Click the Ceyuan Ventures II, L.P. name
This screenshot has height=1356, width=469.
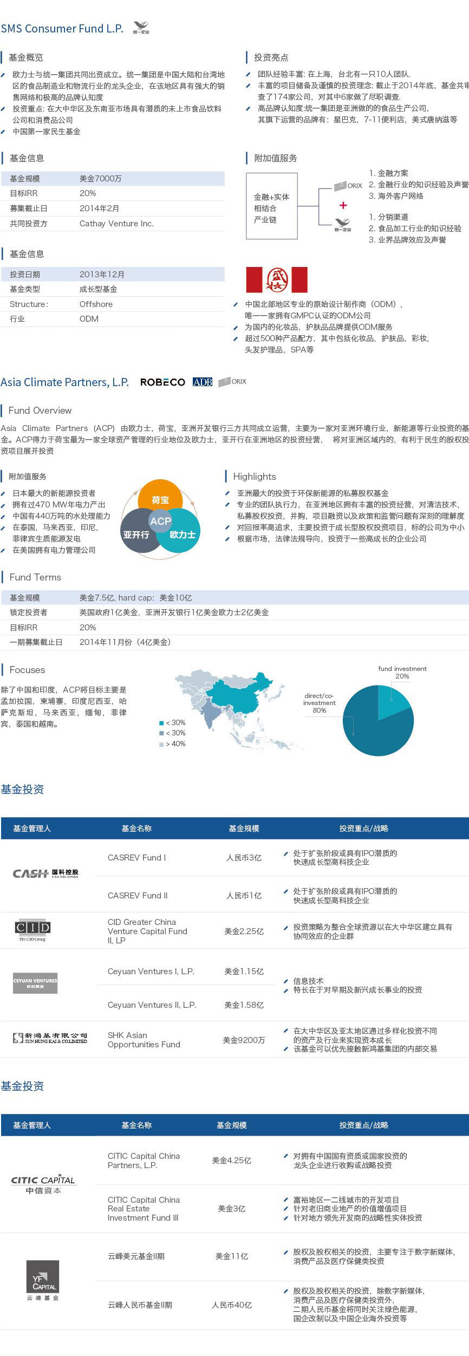[x=152, y=1005]
